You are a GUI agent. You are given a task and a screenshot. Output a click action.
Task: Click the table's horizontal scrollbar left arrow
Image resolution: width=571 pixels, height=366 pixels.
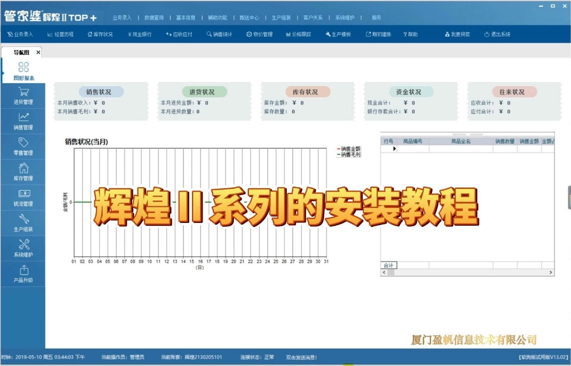[384, 272]
